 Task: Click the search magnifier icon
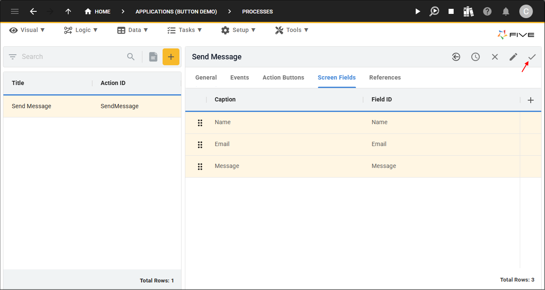pos(131,56)
